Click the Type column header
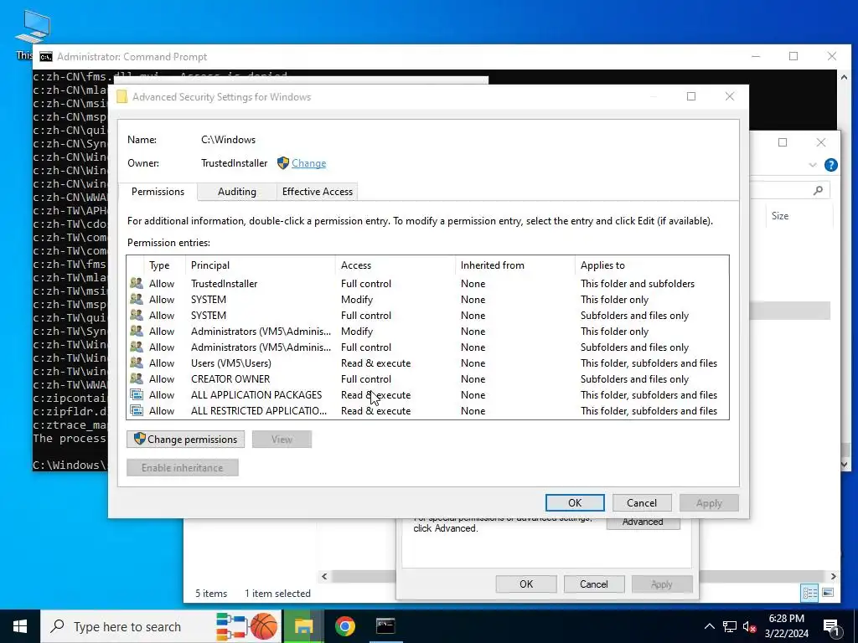Screen dimensions: 858x643 click(165, 265)
